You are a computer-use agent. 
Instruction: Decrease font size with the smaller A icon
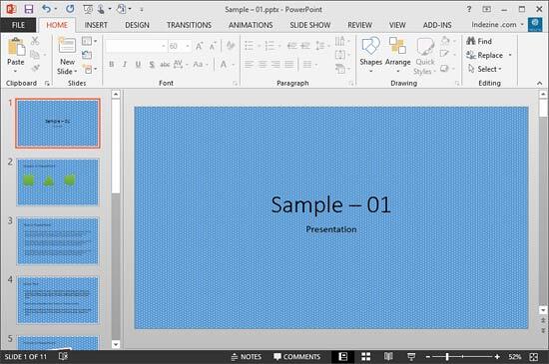point(213,46)
